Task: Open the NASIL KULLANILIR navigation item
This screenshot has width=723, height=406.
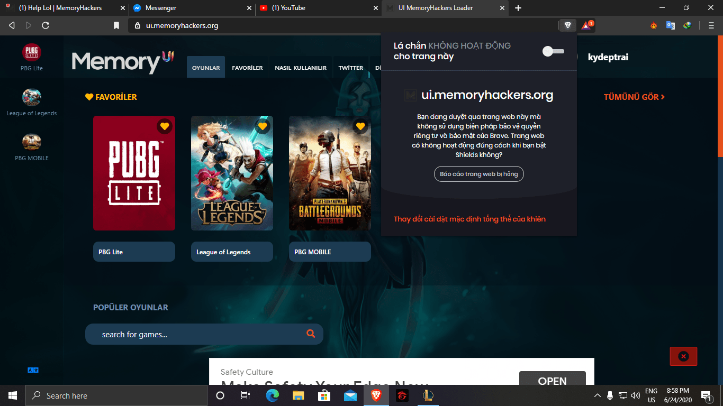Action: coord(301,68)
